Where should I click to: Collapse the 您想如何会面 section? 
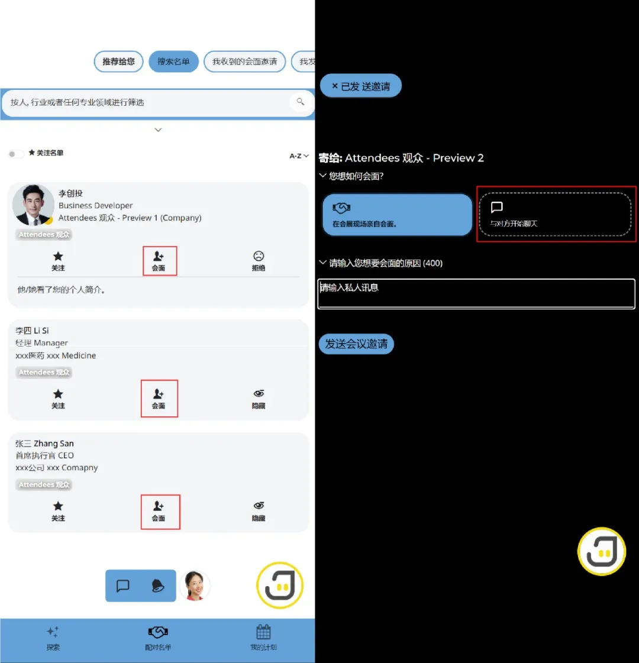click(x=322, y=176)
